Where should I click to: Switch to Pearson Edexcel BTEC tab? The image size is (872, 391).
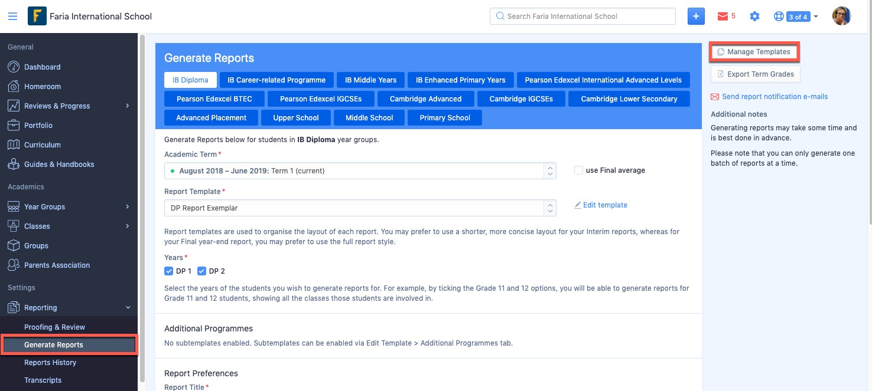[214, 99]
